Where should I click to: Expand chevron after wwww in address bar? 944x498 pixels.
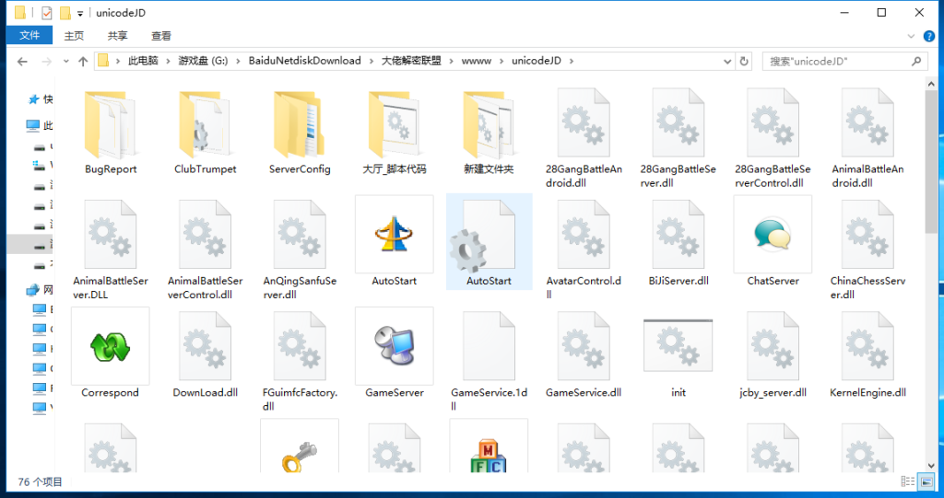pos(501,62)
